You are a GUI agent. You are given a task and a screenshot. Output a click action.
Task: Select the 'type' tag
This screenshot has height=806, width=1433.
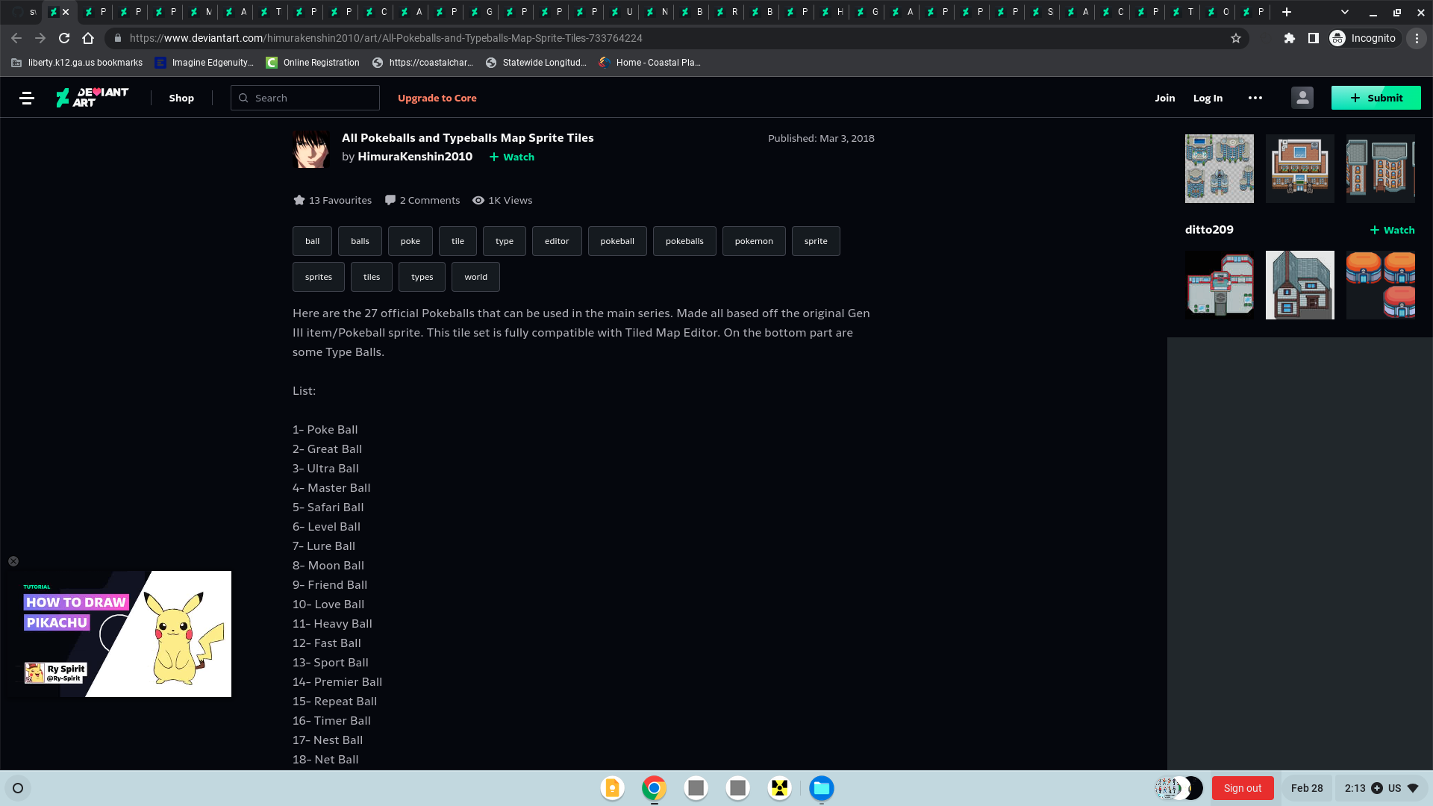(x=505, y=241)
